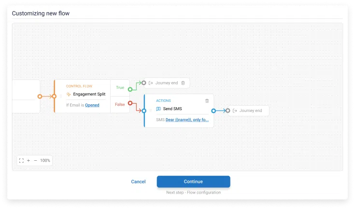Click the 100% zoom level indicator

coord(45,160)
